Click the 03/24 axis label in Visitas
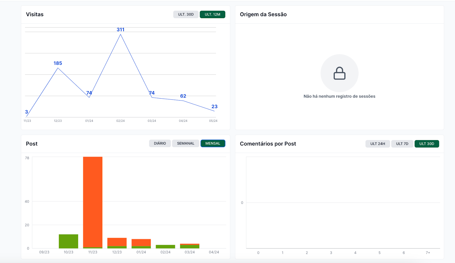Screen dimensions: 455x263 152,121
